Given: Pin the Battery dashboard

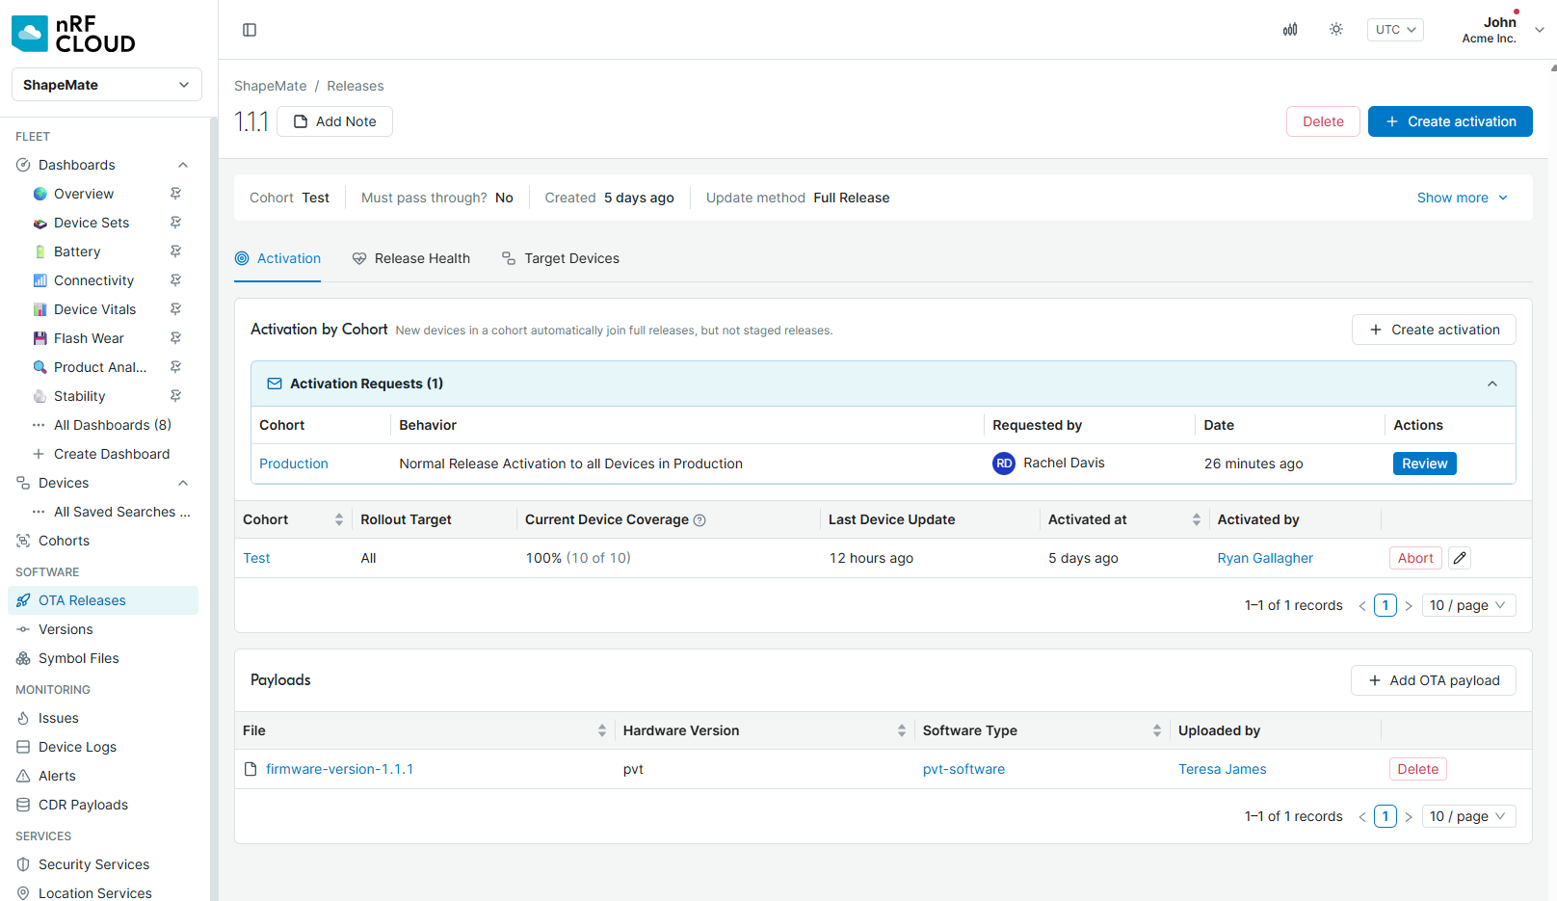Looking at the screenshot, I should [x=175, y=252].
